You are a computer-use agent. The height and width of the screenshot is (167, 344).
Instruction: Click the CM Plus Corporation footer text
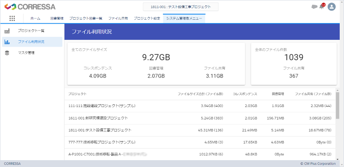point(318,164)
